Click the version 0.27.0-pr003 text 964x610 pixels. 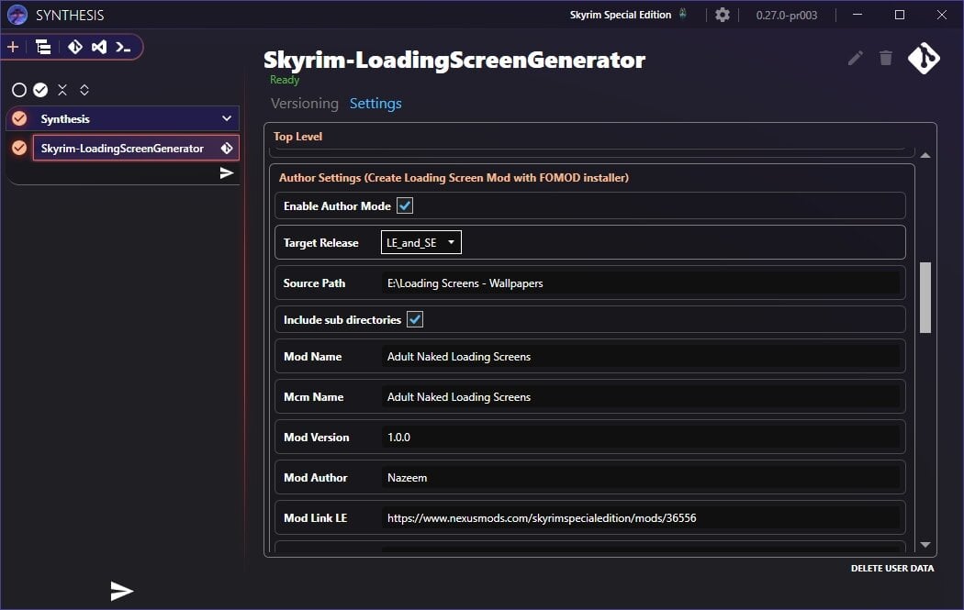[786, 16]
